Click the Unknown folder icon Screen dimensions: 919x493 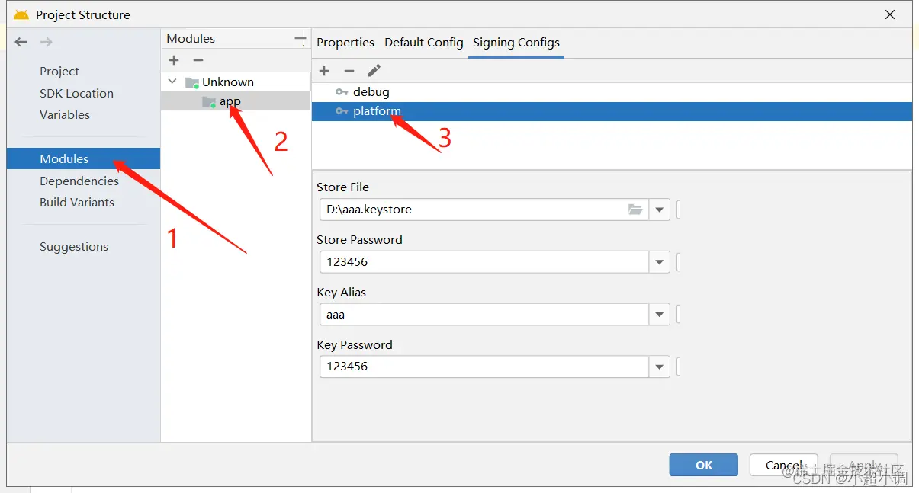pyautogui.click(x=192, y=82)
